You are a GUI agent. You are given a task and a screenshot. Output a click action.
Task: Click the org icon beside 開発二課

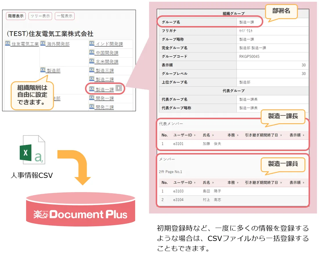(x=92, y=106)
